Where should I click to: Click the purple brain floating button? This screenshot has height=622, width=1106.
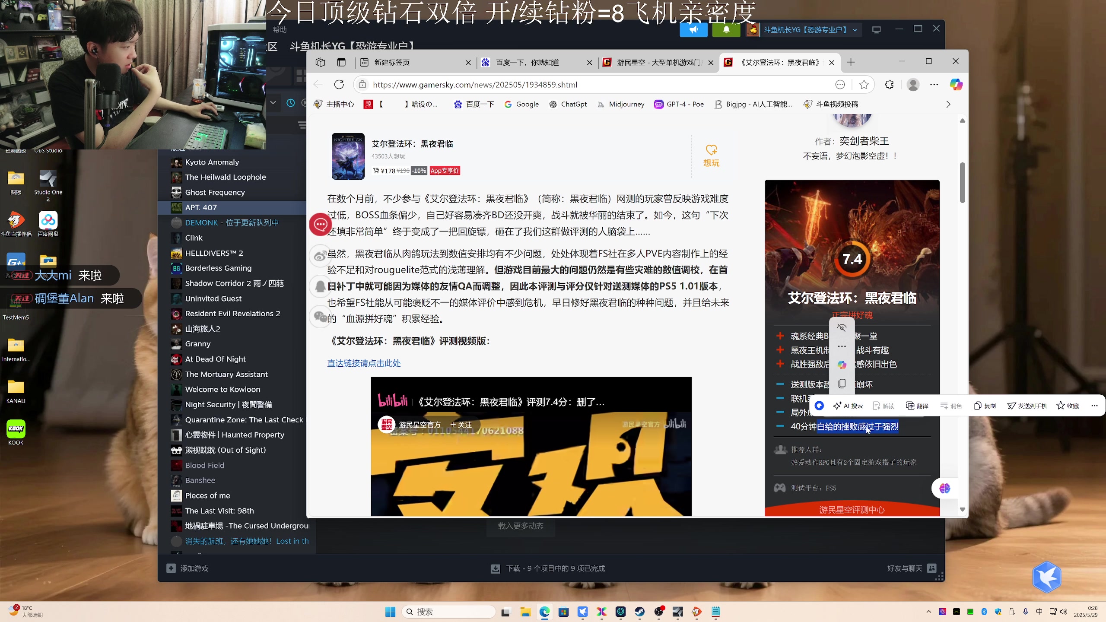[945, 489]
